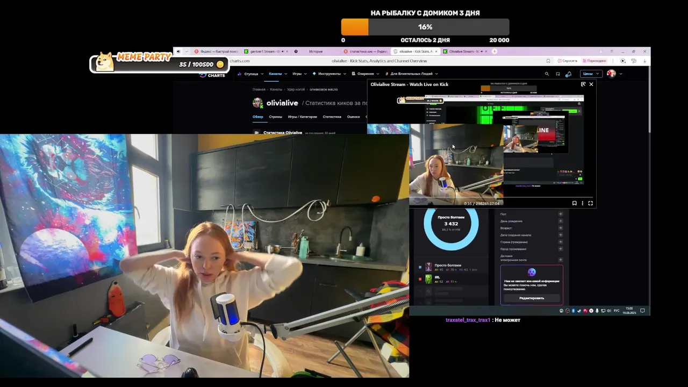Image resolution: width=688 pixels, height=387 pixels.
Task: Open the site bookmarks icon in navbar
Action: tap(558, 74)
